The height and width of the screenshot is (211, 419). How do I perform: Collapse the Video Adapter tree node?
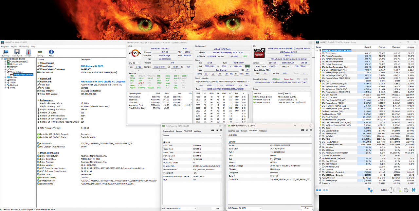(5, 72)
